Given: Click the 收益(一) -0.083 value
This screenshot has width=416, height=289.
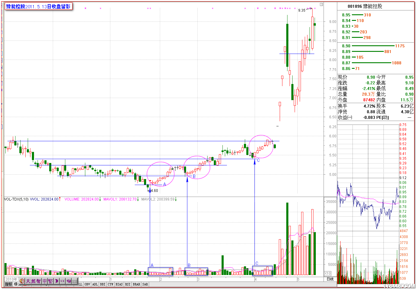Looking at the screenshot, I should coord(369,117).
